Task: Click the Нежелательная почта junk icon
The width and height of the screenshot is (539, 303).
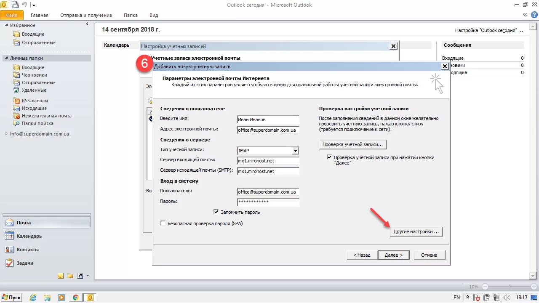Action: click(x=16, y=116)
